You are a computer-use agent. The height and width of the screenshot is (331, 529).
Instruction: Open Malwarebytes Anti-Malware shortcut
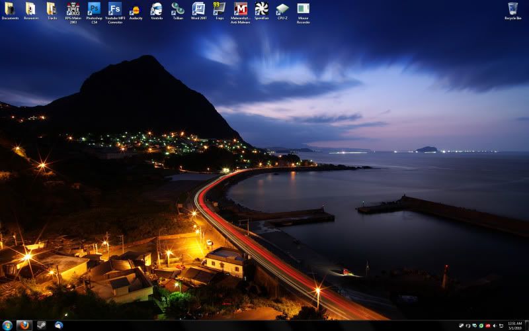[x=241, y=9]
